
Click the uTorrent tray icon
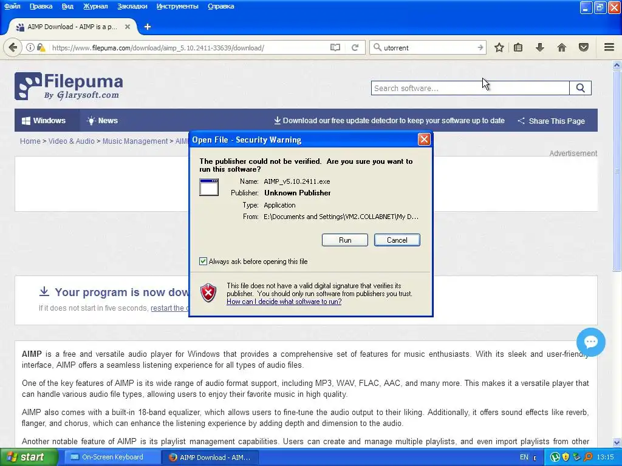(x=555, y=458)
